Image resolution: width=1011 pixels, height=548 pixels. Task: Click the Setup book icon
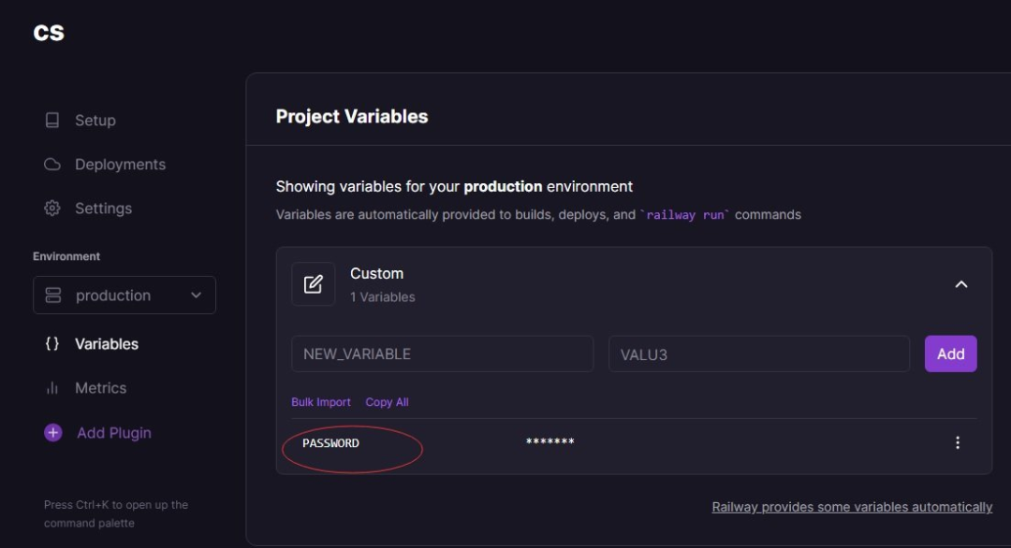52,121
